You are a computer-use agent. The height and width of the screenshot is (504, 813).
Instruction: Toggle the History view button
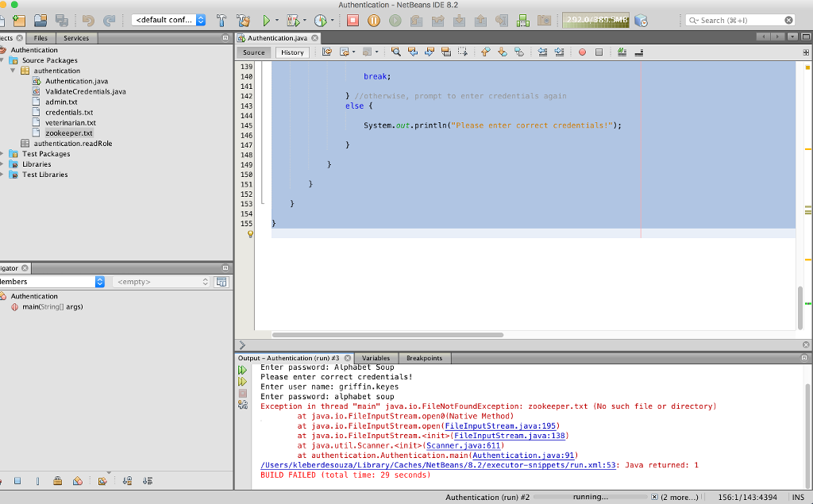292,52
